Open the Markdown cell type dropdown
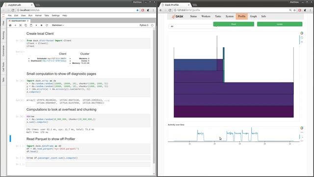 point(58,25)
